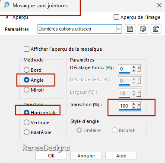This screenshot has width=165, height=163.
Task: Tick Afficher l'aperçu de la mosaïque
Action: [x=26, y=49]
